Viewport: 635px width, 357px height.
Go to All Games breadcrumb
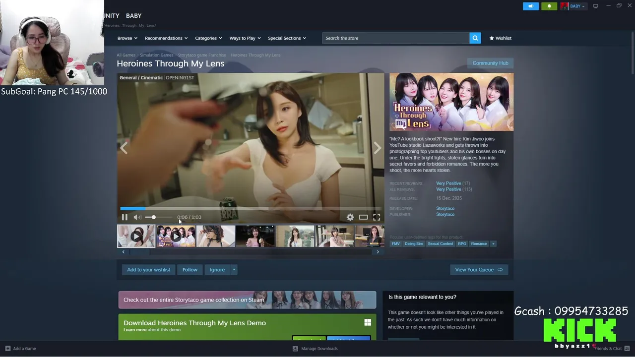(x=126, y=55)
